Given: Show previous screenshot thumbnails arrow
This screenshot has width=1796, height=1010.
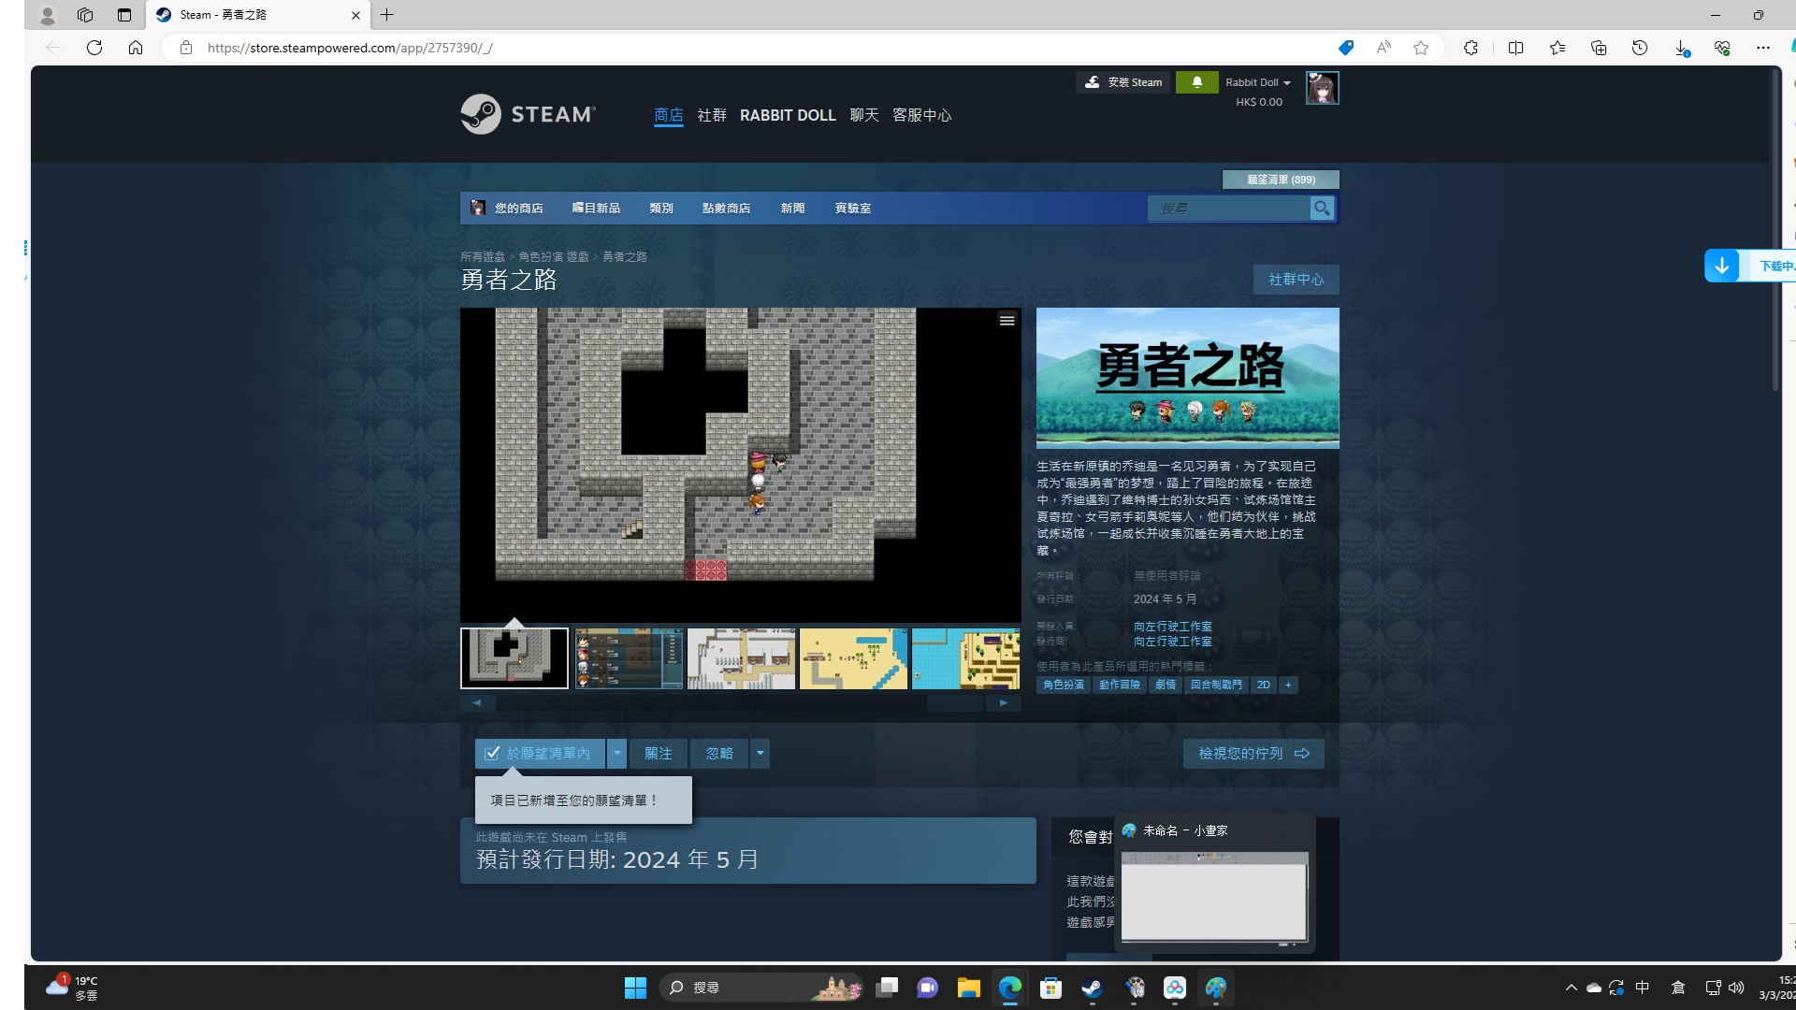Looking at the screenshot, I should click(477, 702).
